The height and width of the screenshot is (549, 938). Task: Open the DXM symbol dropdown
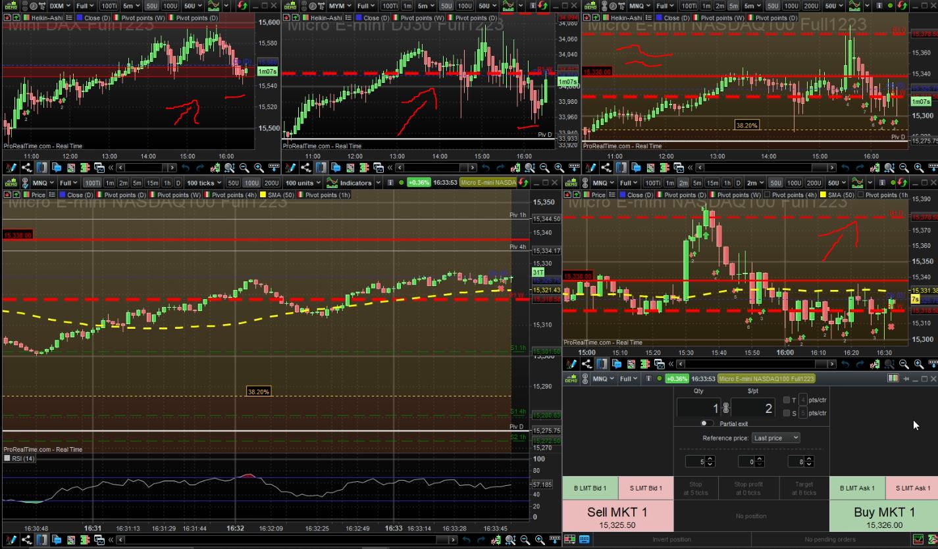(60, 6)
